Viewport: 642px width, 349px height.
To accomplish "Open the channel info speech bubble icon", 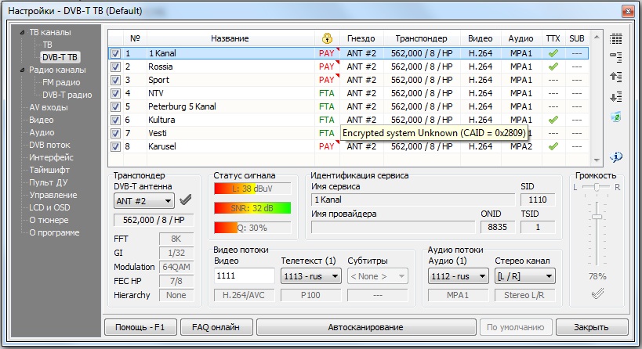I will 615,156.
